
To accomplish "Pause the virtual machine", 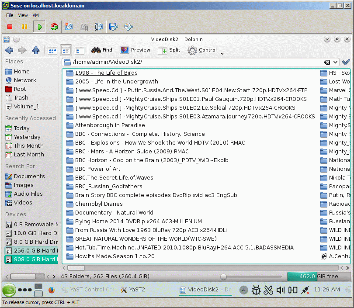I will (x=24, y=27).
